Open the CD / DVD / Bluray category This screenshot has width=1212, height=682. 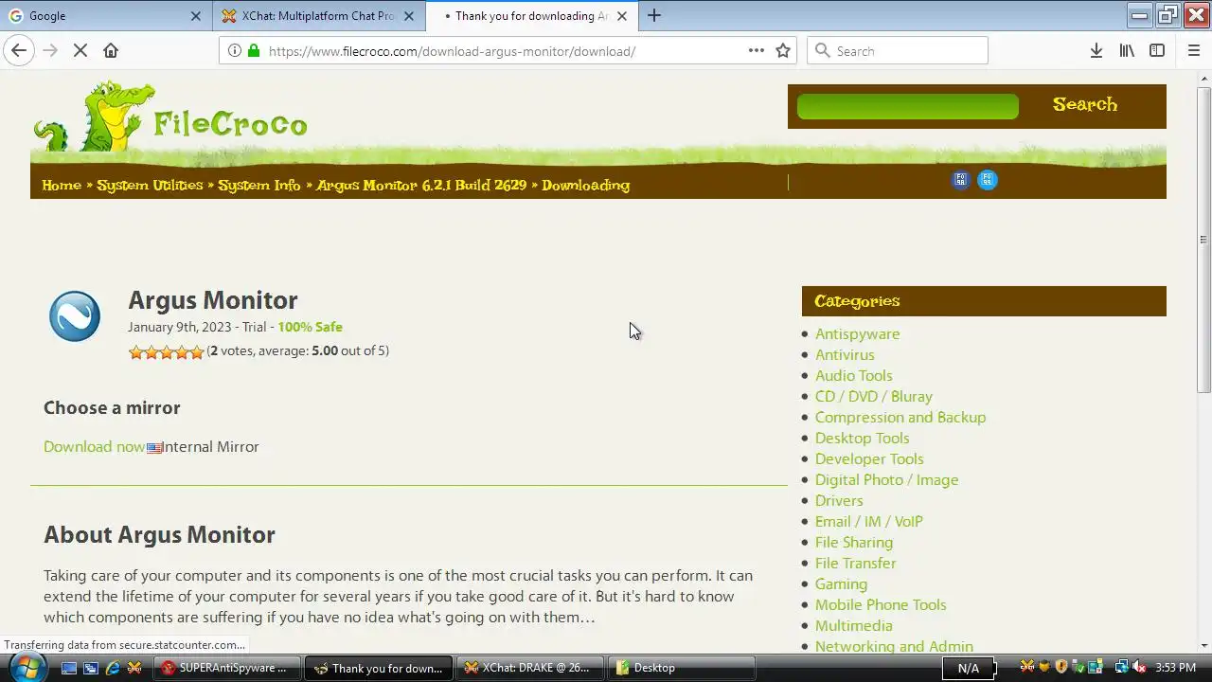point(873,396)
